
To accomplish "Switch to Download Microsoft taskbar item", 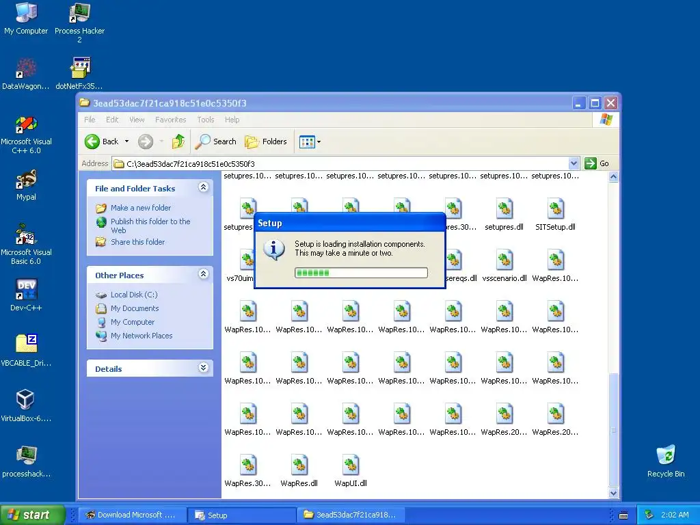I will click(133, 515).
